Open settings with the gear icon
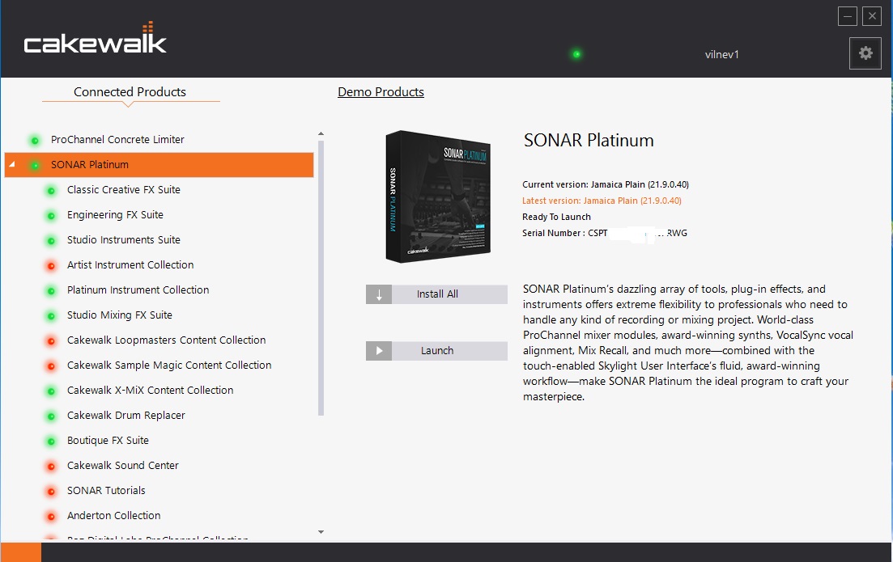This screenshot has width=893, height=562. (865, 53)
